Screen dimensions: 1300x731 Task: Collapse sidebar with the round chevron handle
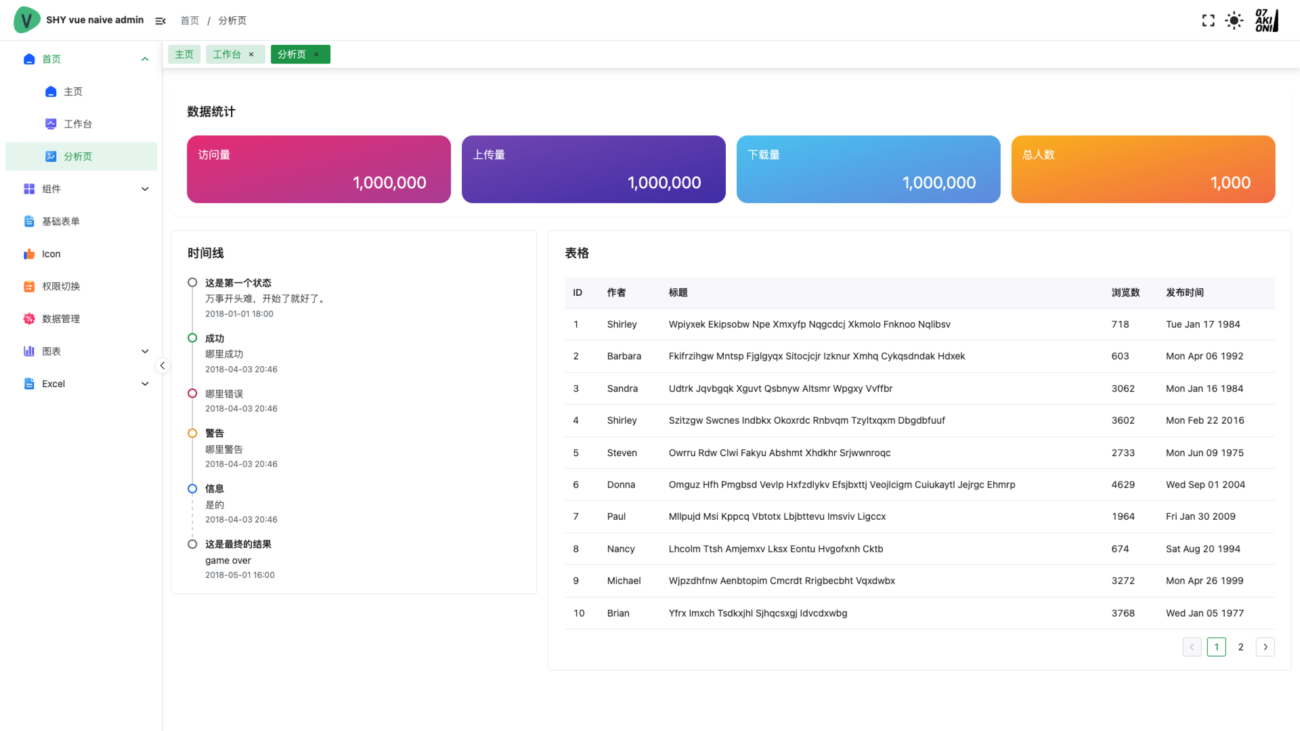tap(162, 365)
